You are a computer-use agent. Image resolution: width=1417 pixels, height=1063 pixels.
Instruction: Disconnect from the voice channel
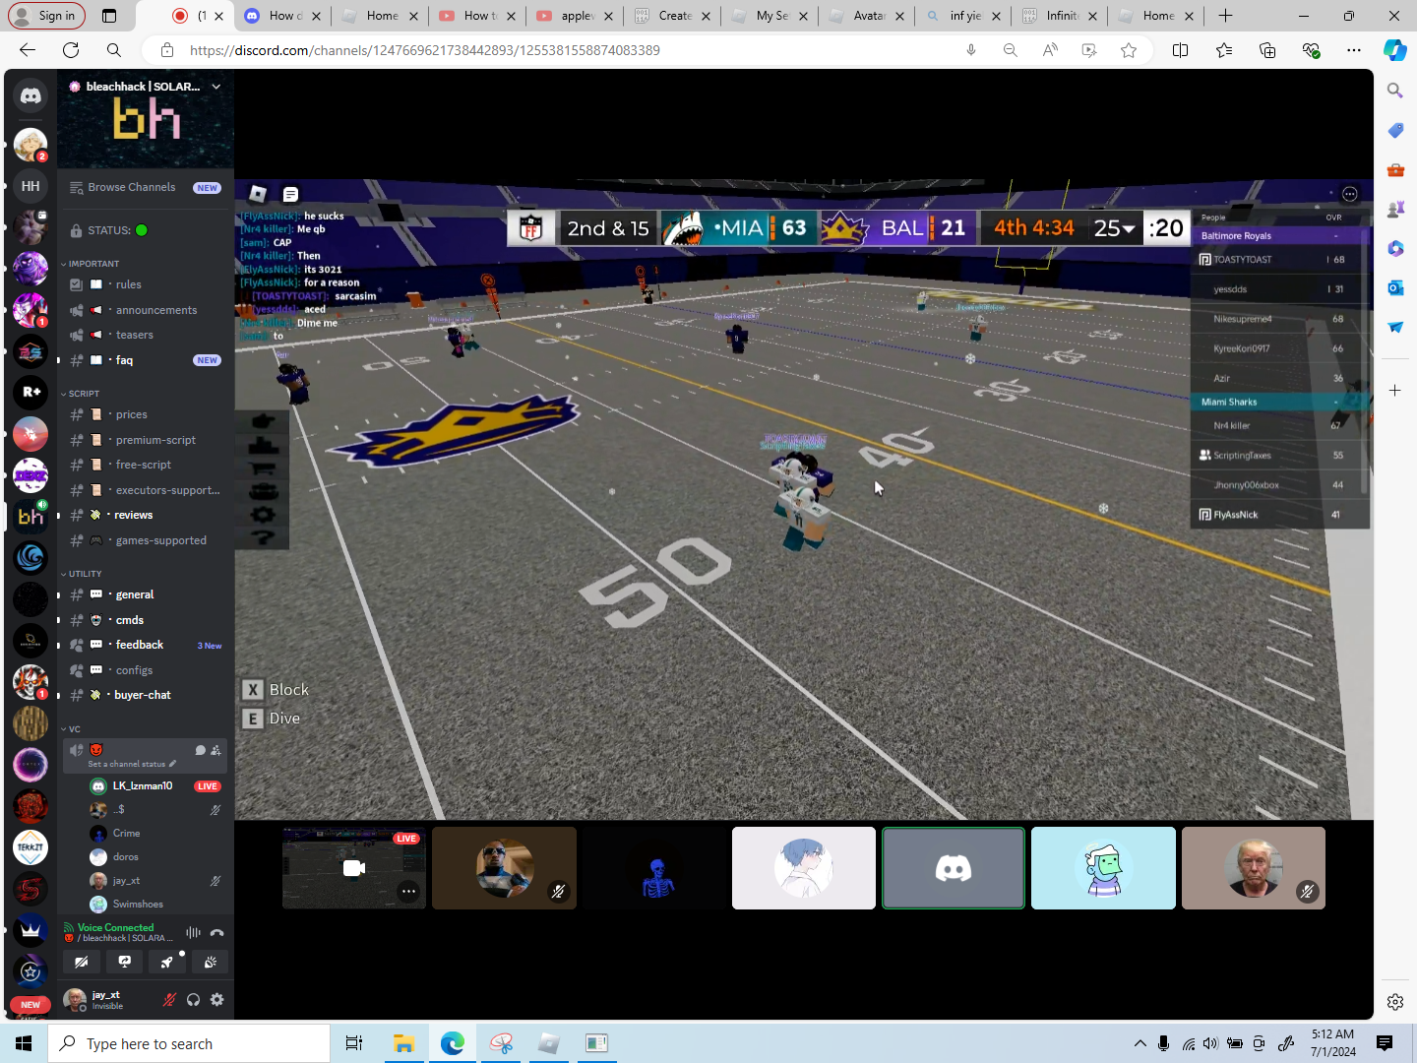tap(217, 932)
